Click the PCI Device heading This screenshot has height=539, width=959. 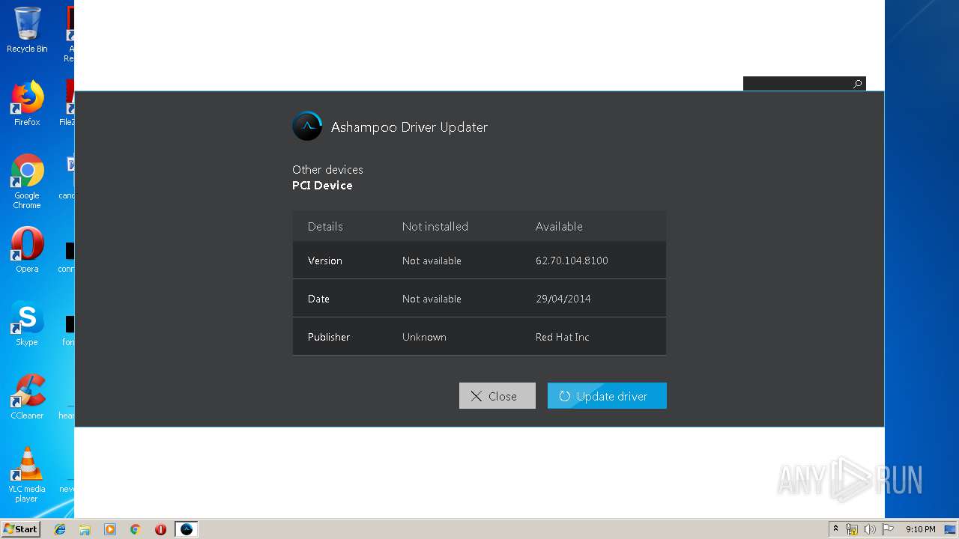(x=322, y=186)
